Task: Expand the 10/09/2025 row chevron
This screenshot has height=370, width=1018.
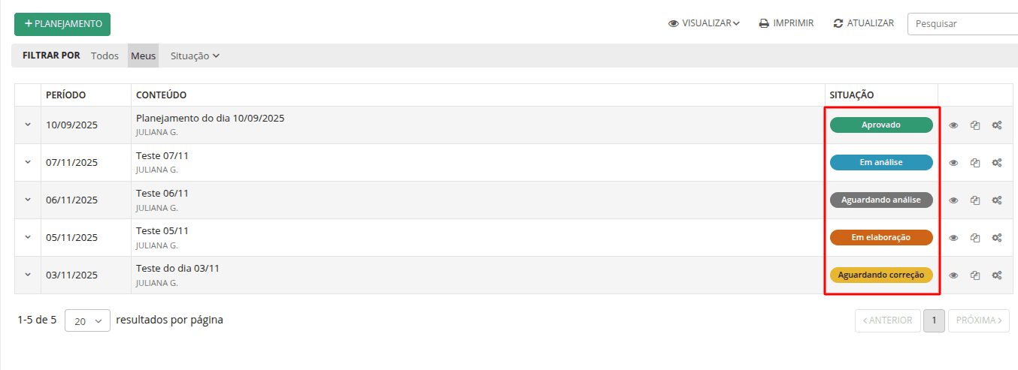Action: click(28, 125)
